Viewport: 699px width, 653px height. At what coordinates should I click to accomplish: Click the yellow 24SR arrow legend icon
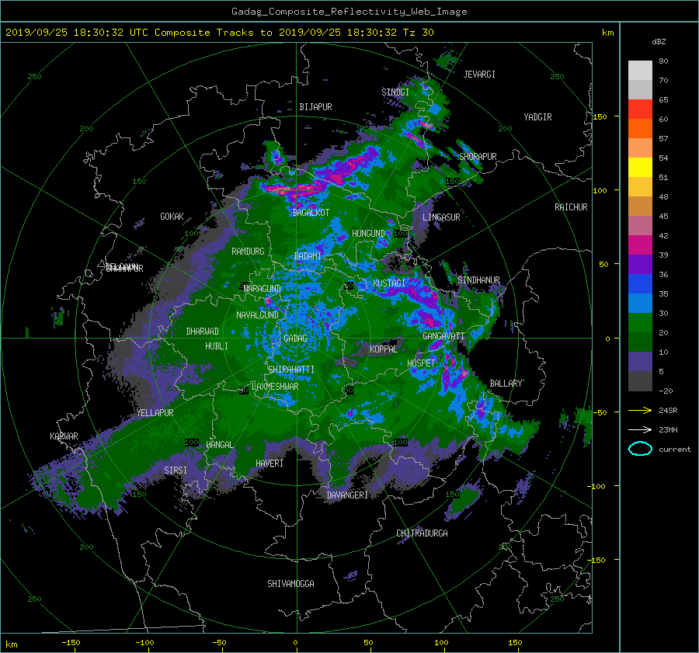(640, 410)
